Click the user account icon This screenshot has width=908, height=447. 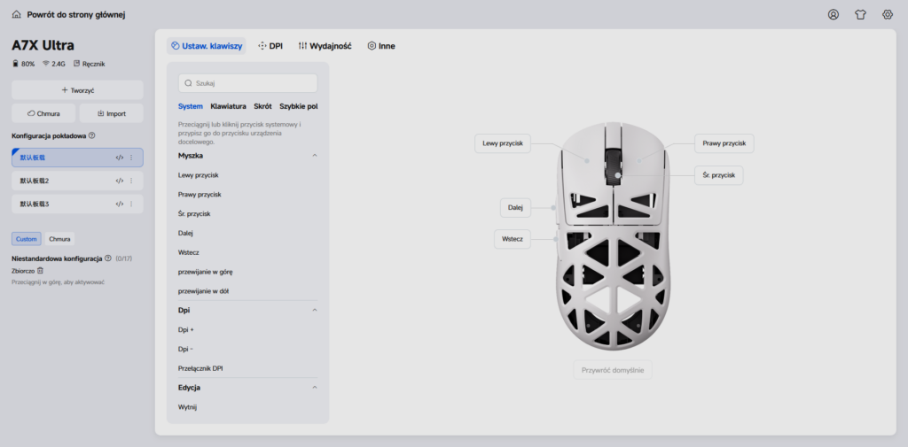click(834, 14)
